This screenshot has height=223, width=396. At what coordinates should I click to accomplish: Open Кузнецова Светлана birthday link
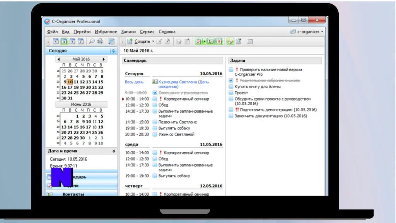click(184, 84)
